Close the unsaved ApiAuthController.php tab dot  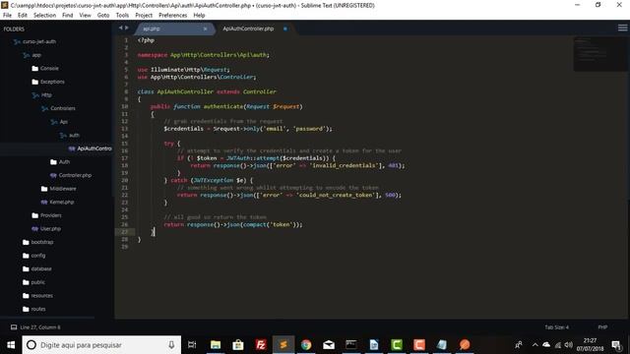click(x=285, y=29)
